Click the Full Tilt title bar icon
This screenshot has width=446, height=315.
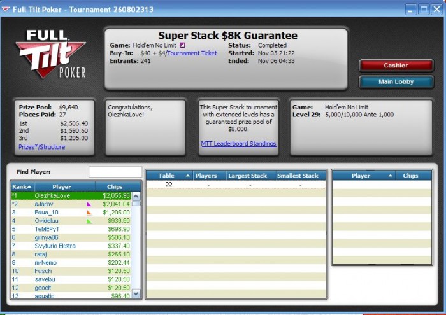(x=6, y=10)
